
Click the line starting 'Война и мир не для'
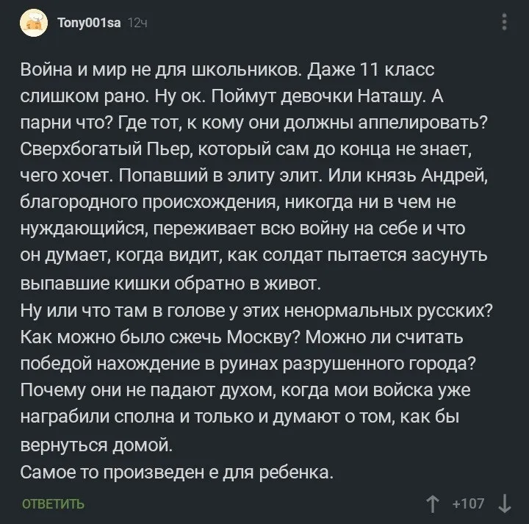pos(227,70)
